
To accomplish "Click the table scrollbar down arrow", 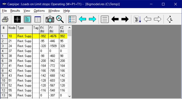I will pos(70,96).
